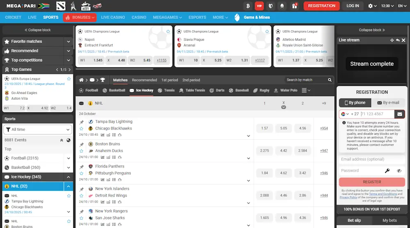410x228 pixels.
Task: Switch to the 1st period tab
Action: click(169, 80)
